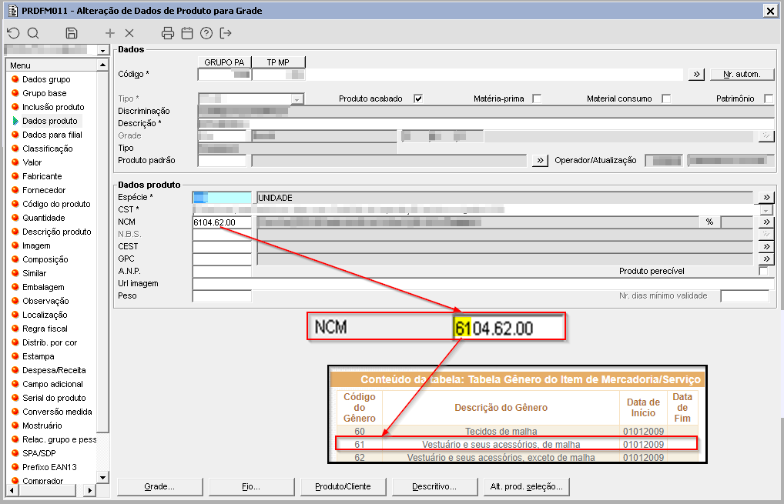Open the blurred dropdown above Menu
The image size is (784, 504).
tap(102, 50)
